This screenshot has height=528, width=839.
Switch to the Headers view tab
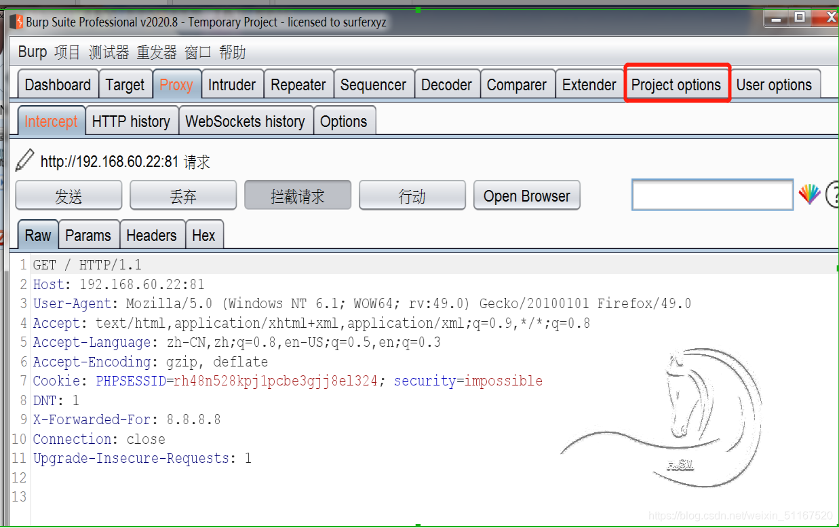pyautogui.click(x=151, y=235)
